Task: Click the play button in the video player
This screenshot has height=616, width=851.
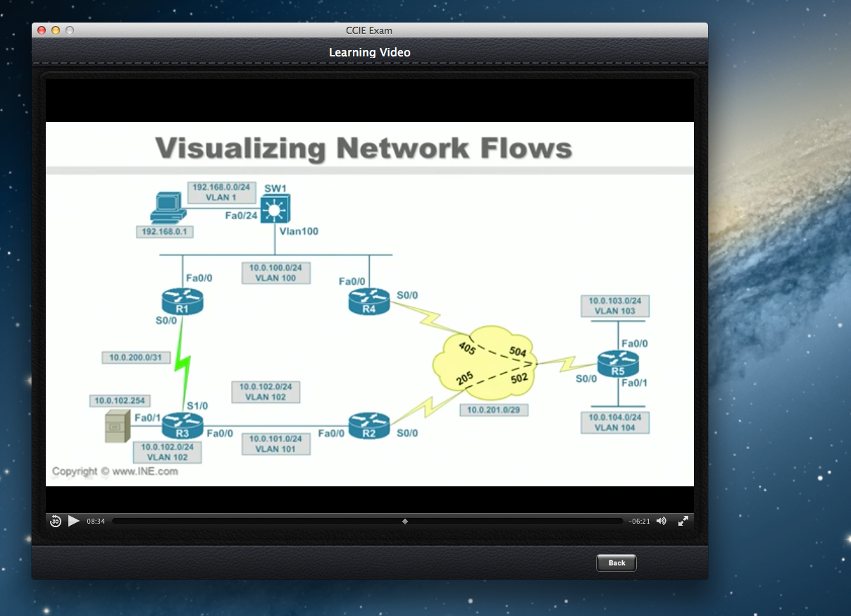Action: tap(74, 521)
